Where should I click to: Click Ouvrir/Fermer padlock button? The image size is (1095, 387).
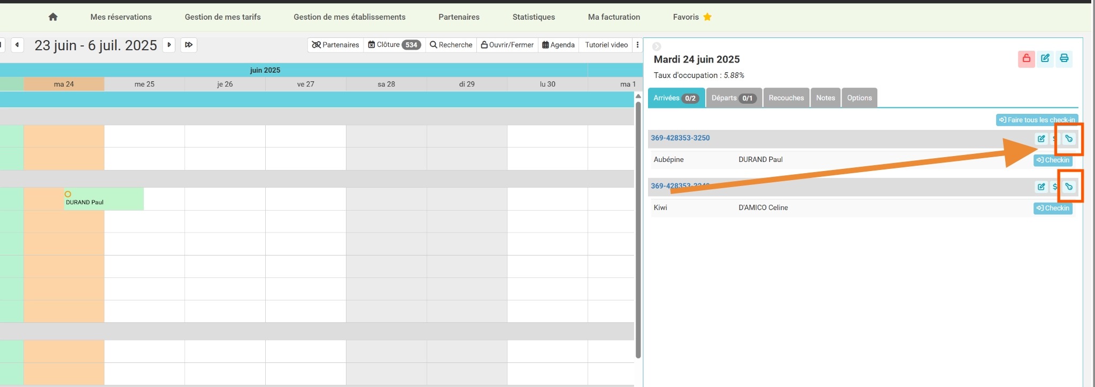pos(507,45)
